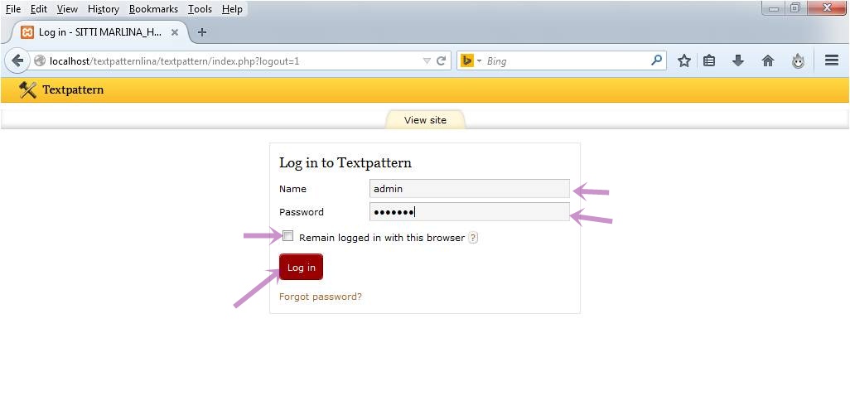Enable Remain logged in with this browser

coord(288,236)
